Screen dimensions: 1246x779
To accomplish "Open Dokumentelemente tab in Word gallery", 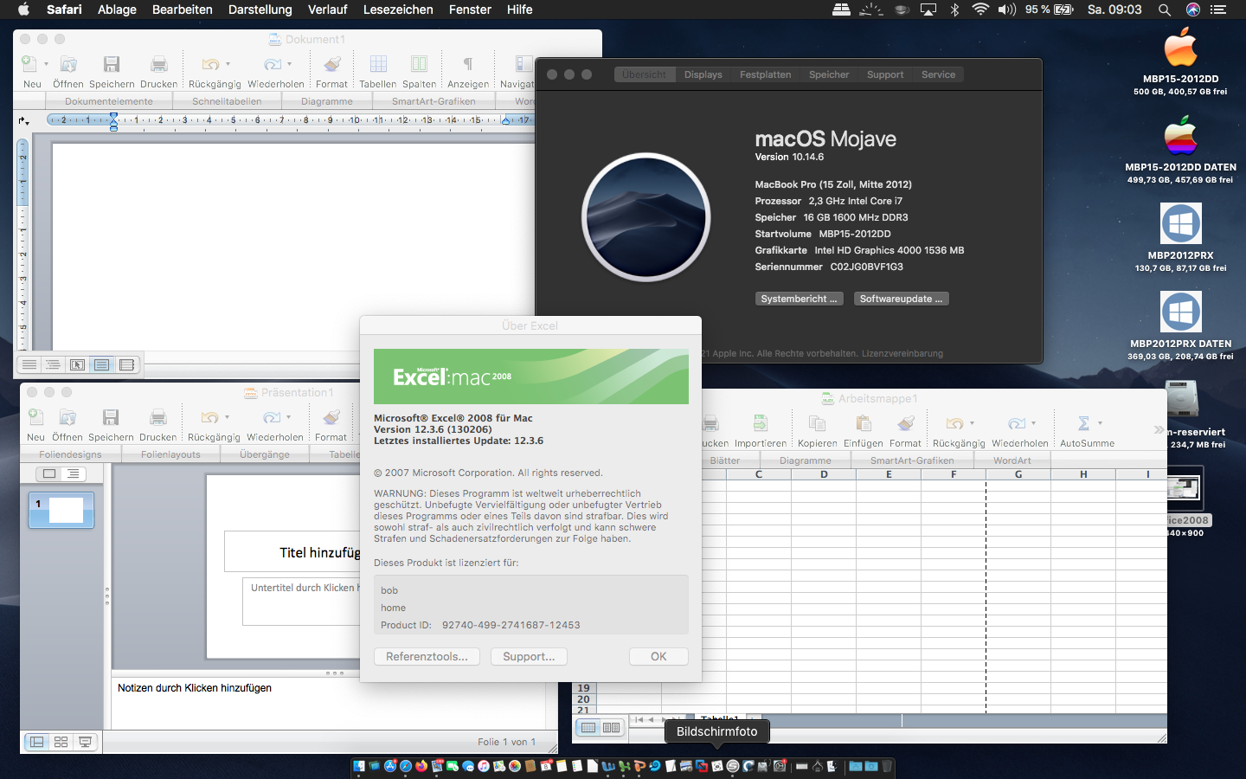I will point(108,101).
